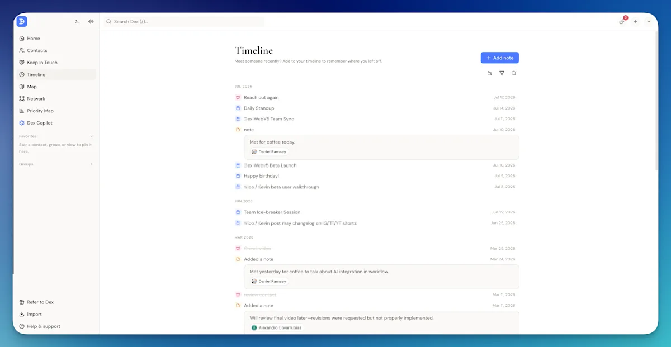Click the Mar 25, 2026 date
The image size is (671, 347).
(503, 249)
